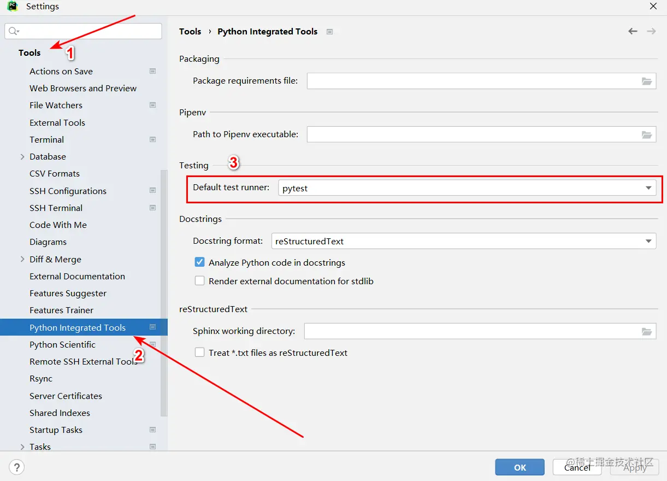This screenshot has height=481, width=667.
Task: Browse for package requirements file folder icon
Action: (647, 81)
